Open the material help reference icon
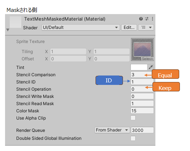The width and height of the screenshot is (190, 151). (x=141, y=19)
